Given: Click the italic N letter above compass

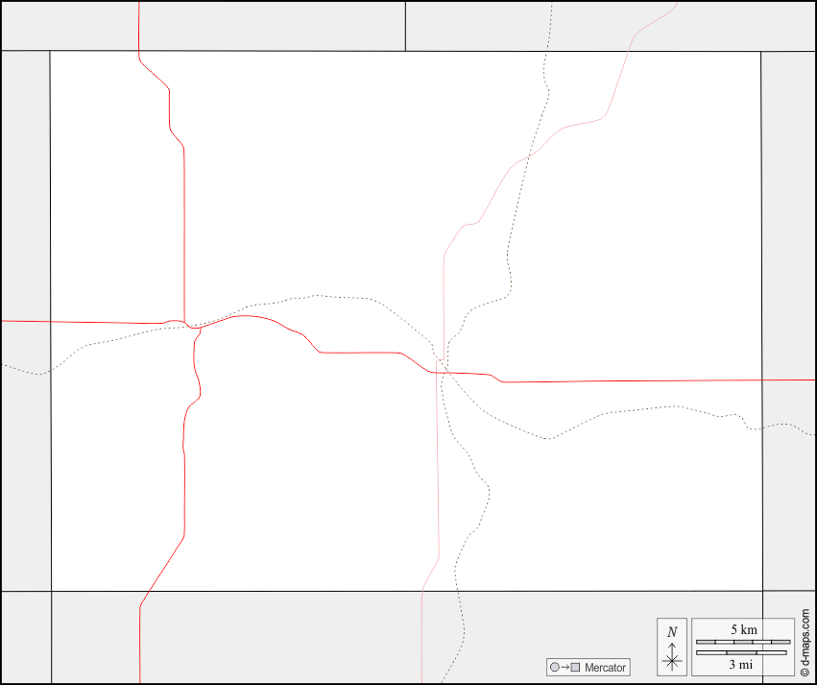Looking at the screenshot, I should click(x=672, y=632).
